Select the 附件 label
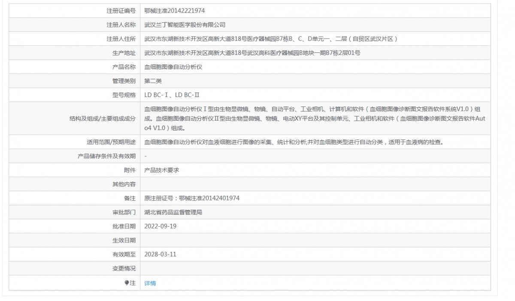Viewport: 515px width, 301px height. point(130,170)
